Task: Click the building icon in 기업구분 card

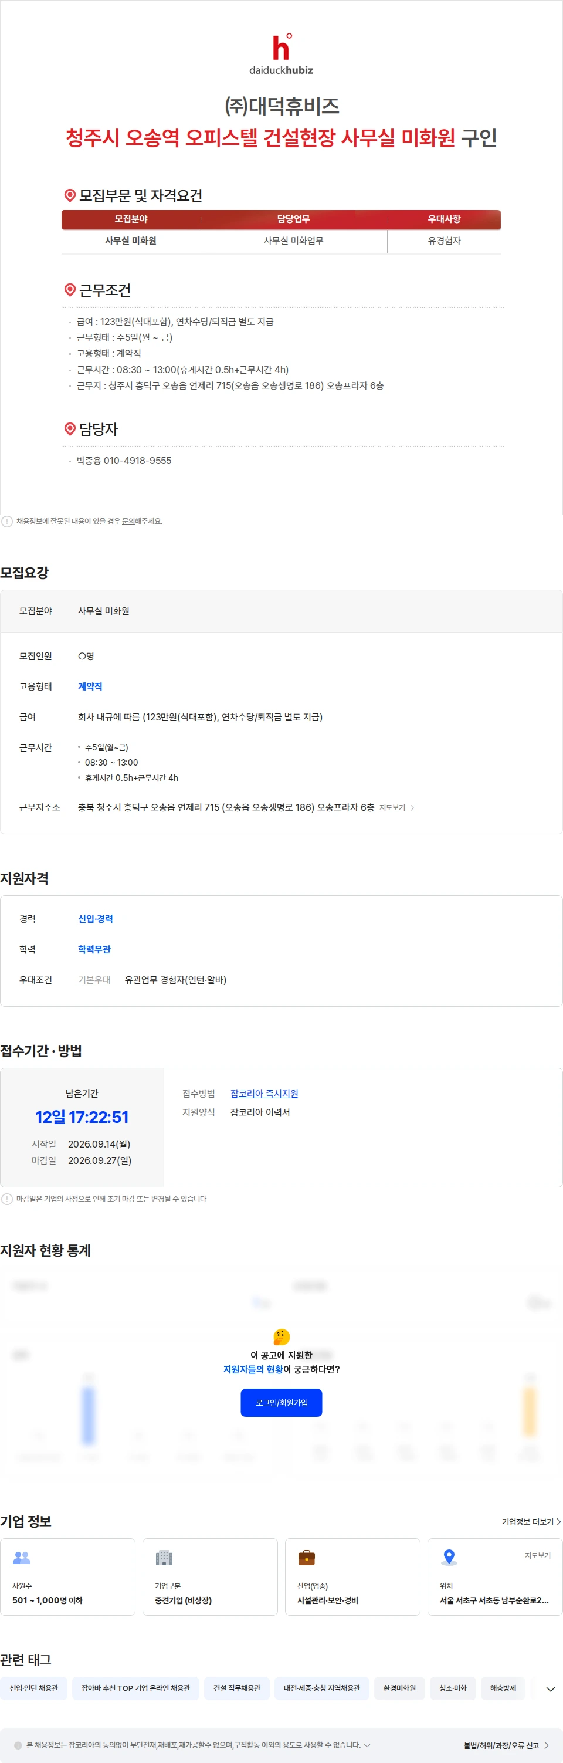Action: pos(164,1558)
